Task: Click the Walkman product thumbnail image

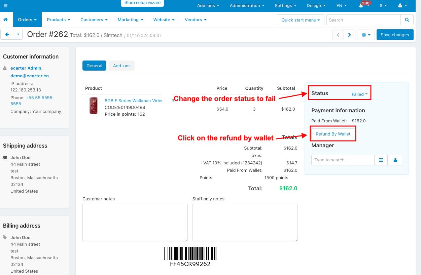Action: tap(93, 106)
